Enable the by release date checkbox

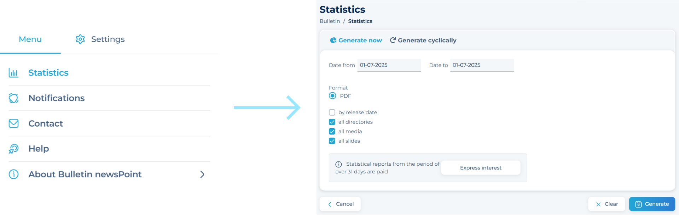pos(332,112)
